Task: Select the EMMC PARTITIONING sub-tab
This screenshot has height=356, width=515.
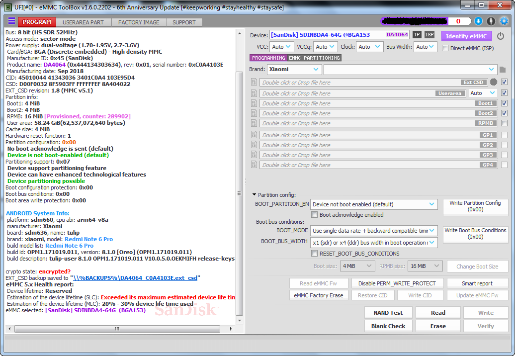Action: (x=314, y=58)
